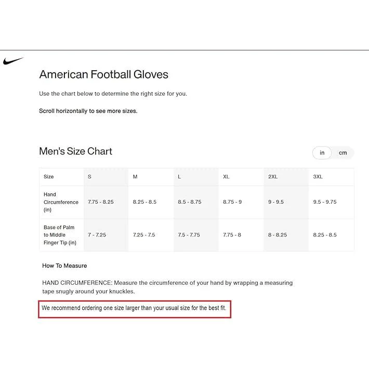Click the 8 - 8.25 palm length cell

point(278,235)
